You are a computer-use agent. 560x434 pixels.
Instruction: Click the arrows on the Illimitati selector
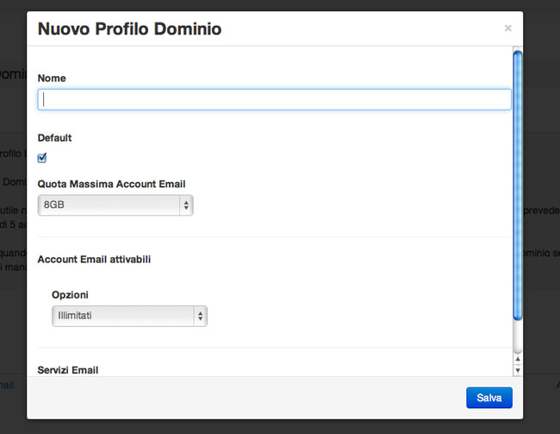pyautogui.click(x=200, y=316)
